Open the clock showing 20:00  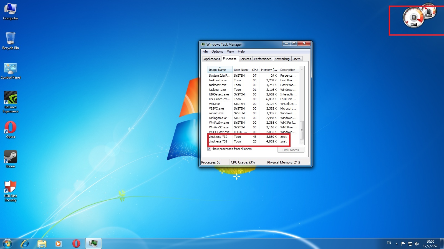[430, 244]
